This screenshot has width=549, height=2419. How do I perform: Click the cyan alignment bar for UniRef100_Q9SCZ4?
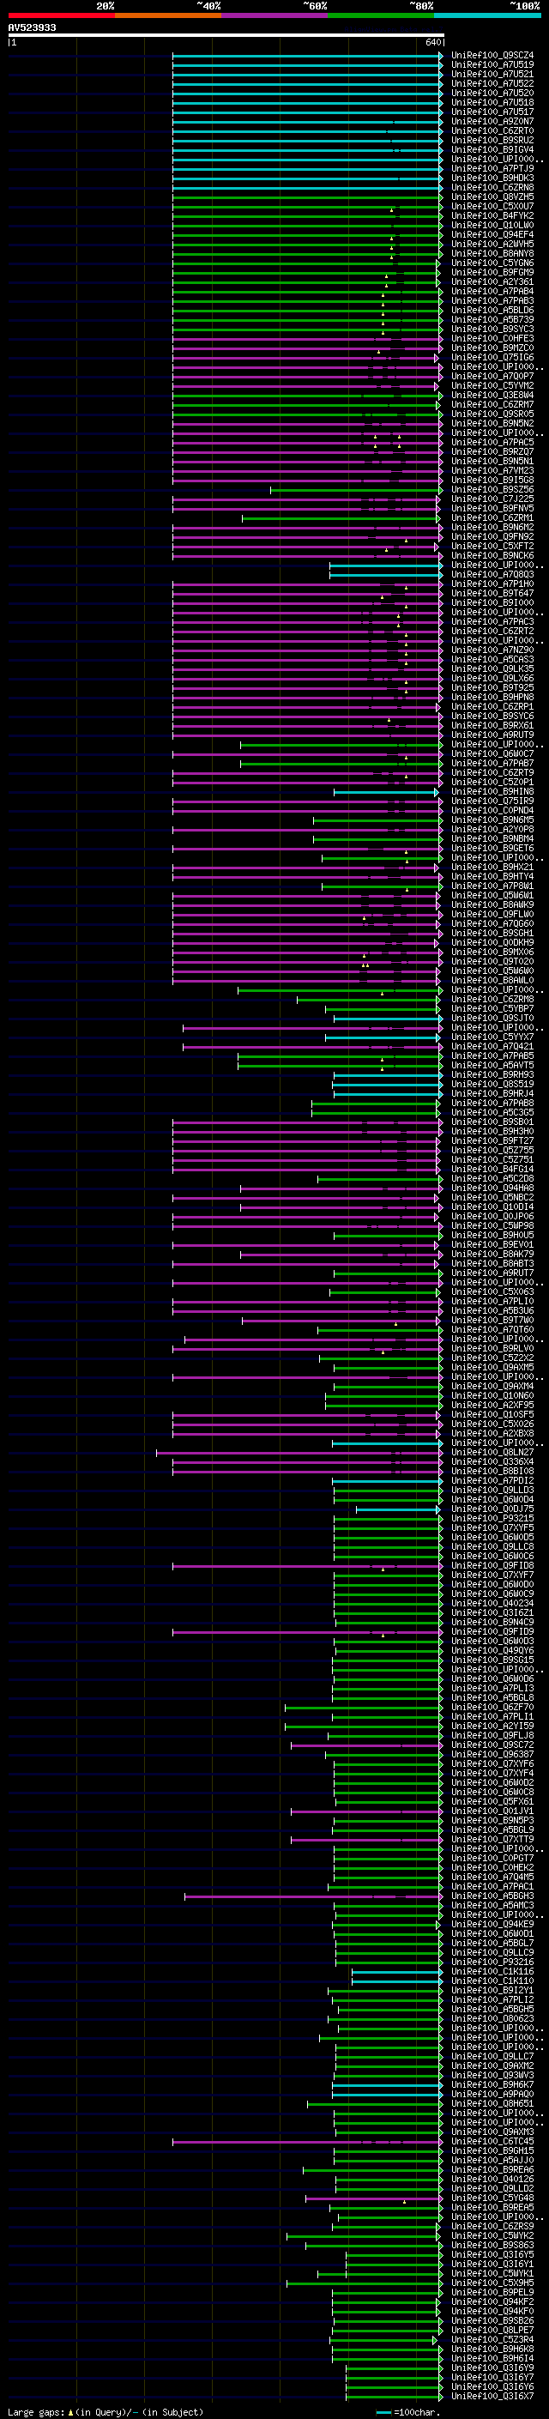pyautogui.click(x=308, y=56)
